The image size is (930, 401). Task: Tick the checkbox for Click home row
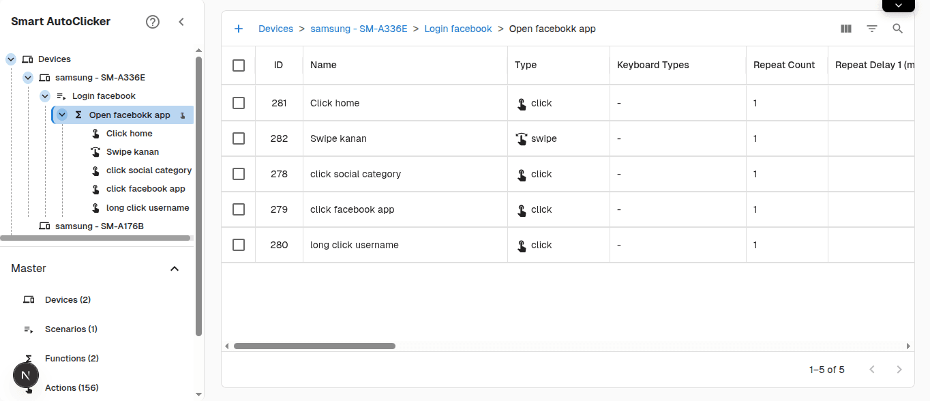[x=239, y=103]
